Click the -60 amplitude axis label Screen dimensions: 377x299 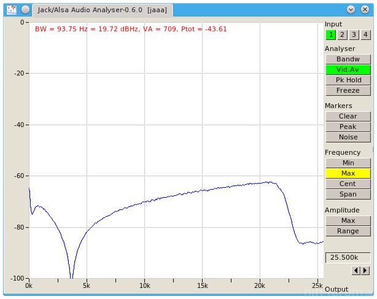[19, 176]
